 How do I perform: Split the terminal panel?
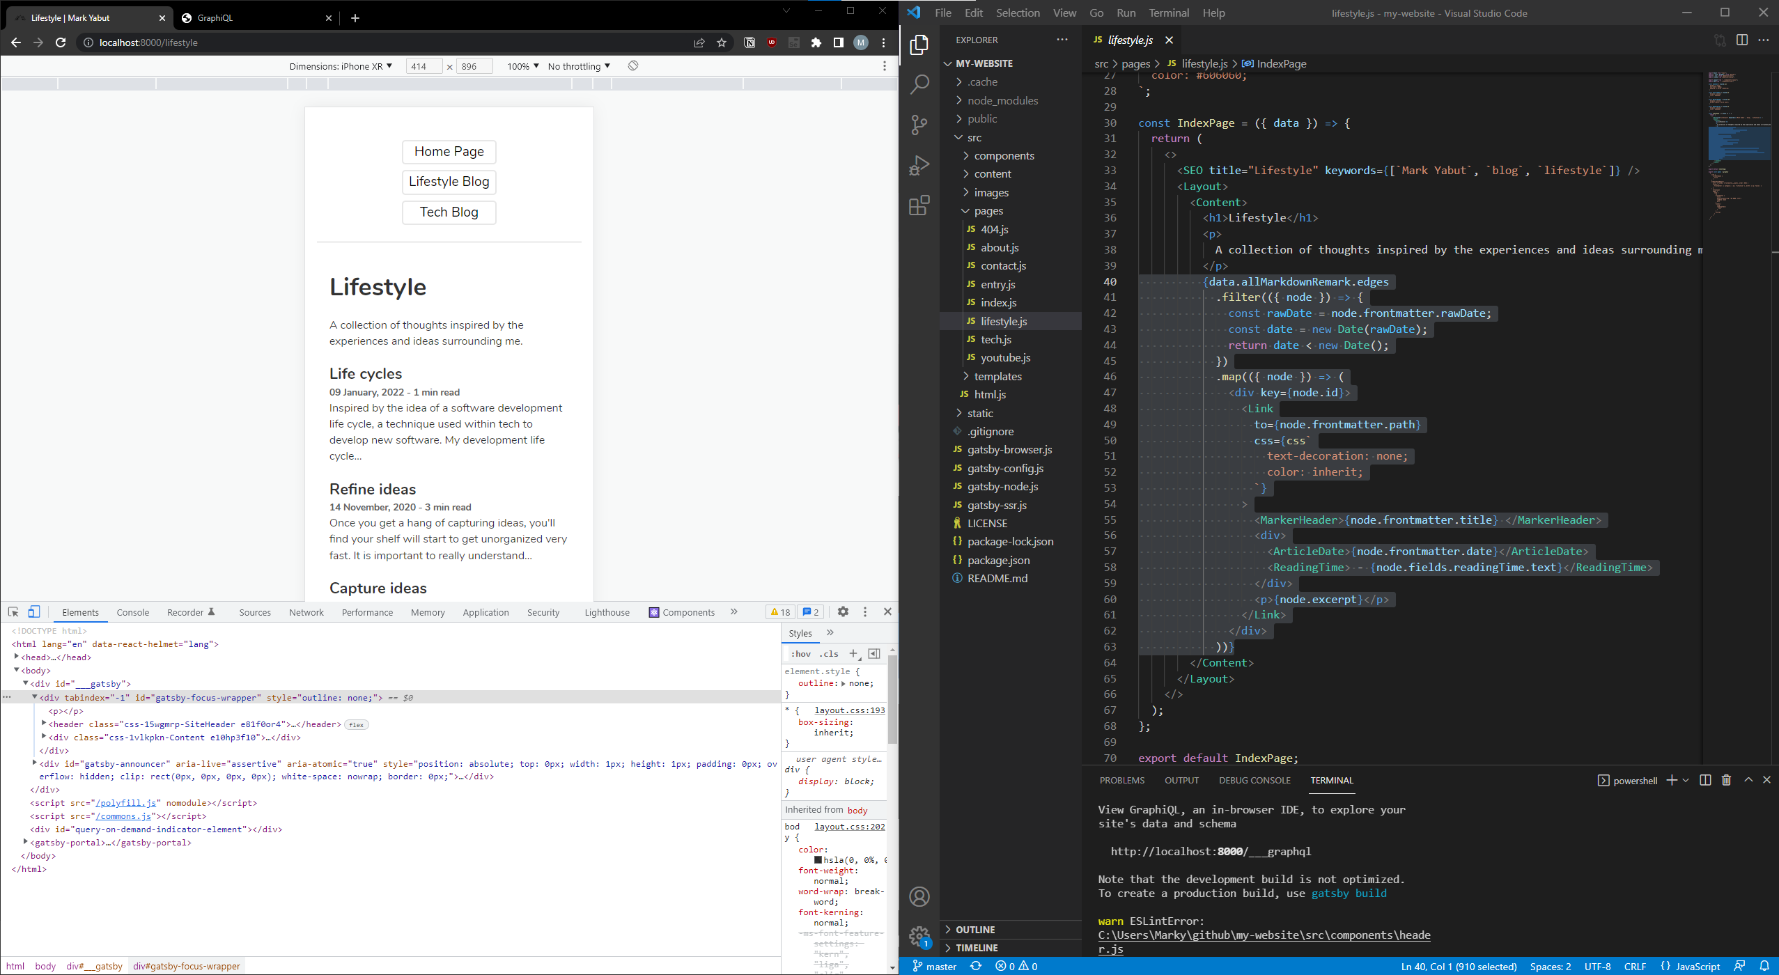click(1705, 780)
